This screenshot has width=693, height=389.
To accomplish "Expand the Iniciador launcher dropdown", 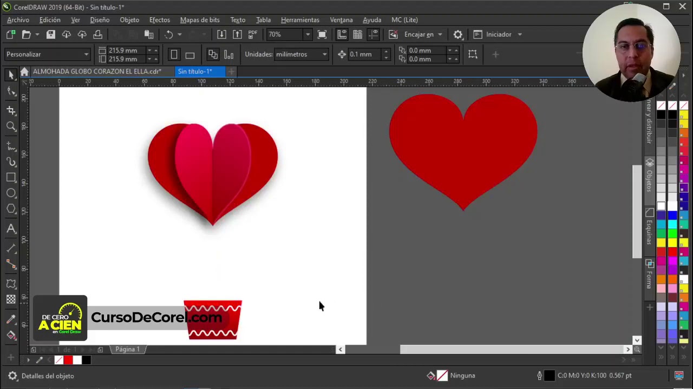I will tap(519, 35).
